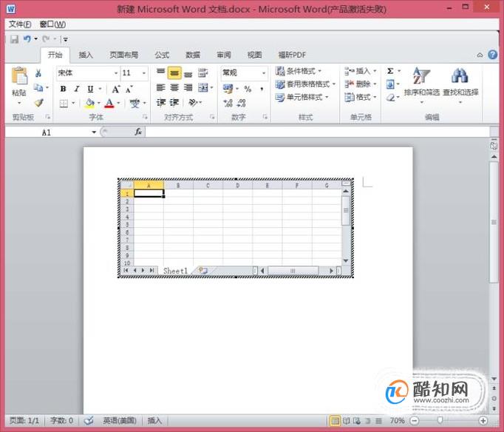The width and height of the screenshot is (504, 432).
Task: Click the zoom slider handle
Action: [x=440, y=420]
